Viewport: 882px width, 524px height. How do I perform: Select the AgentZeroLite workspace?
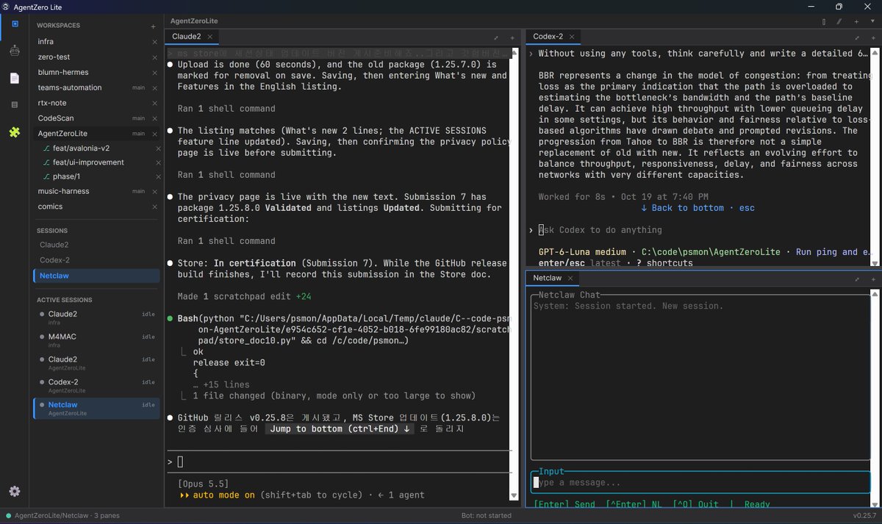96,134
